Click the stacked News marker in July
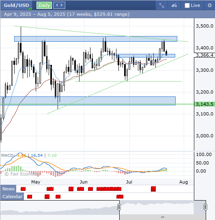The image size is (215, 220). [x=153, y=189]
